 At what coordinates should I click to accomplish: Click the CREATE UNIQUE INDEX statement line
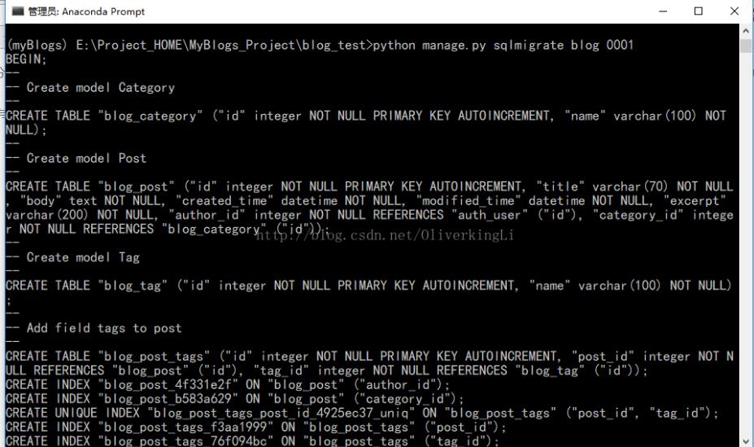pyautogui.click(x=362, y=413)
